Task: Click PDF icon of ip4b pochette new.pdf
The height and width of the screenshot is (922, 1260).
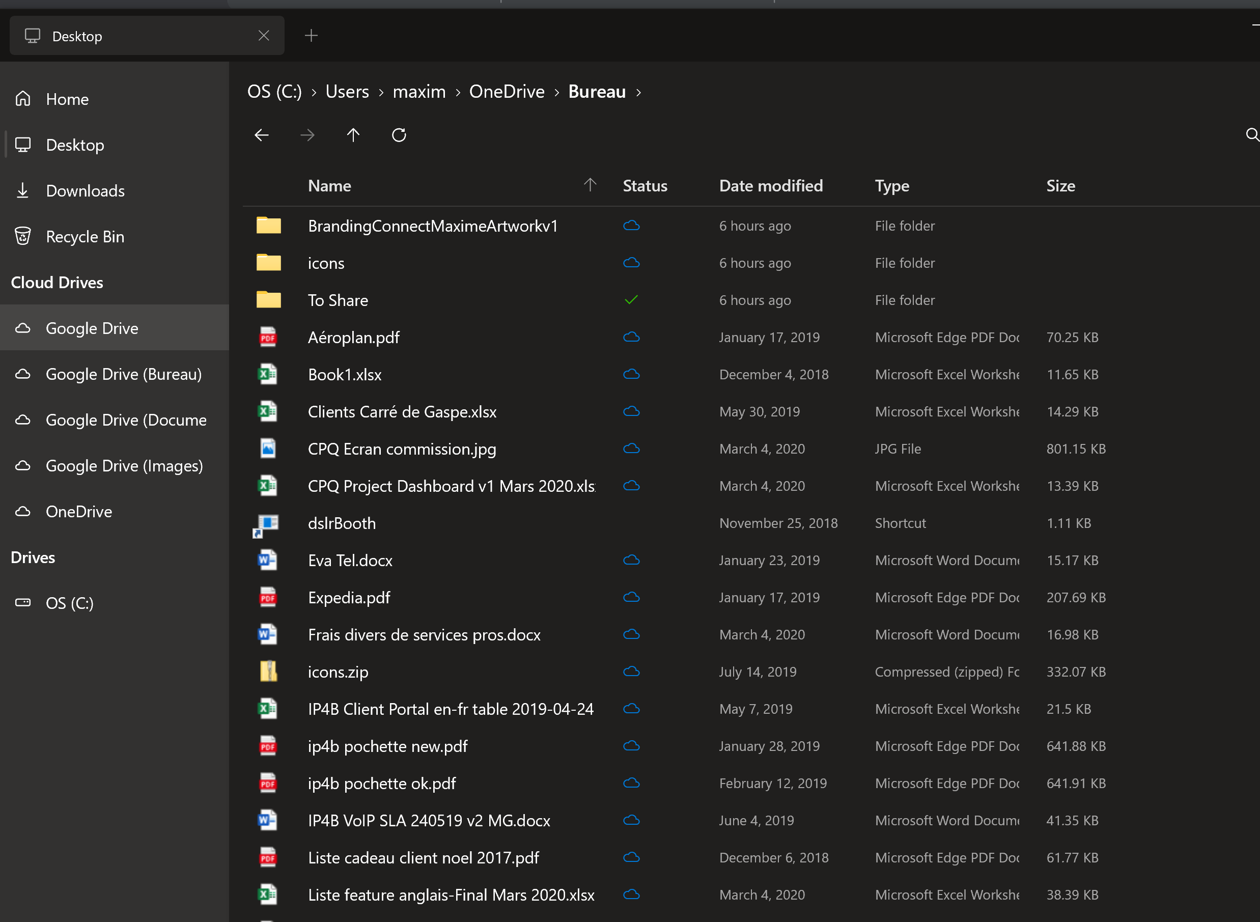Action: pos(268,746)
